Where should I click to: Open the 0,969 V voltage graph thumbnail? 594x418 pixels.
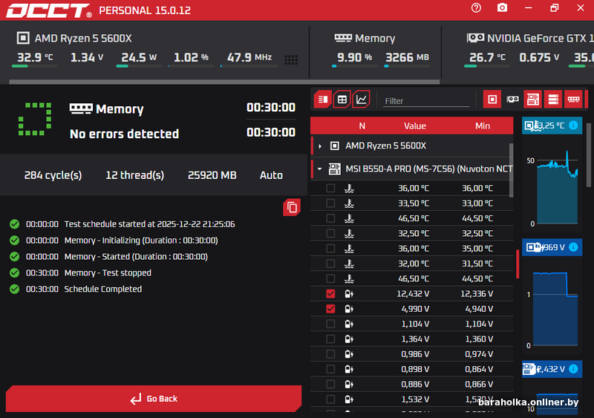click(x=552, y=296)
